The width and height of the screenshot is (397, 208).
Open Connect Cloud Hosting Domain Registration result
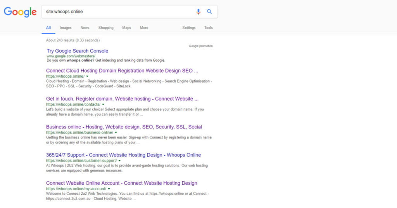pos(122,71)
